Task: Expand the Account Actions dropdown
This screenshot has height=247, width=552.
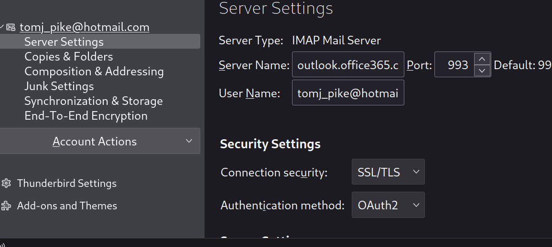Action: (x=99, y=141)
